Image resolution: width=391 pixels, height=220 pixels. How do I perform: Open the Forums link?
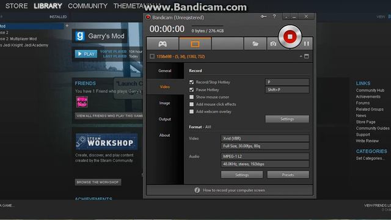tap(363, 103)
